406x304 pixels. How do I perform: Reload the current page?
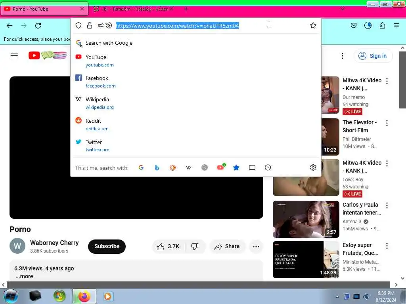click(x=38, y=26)
